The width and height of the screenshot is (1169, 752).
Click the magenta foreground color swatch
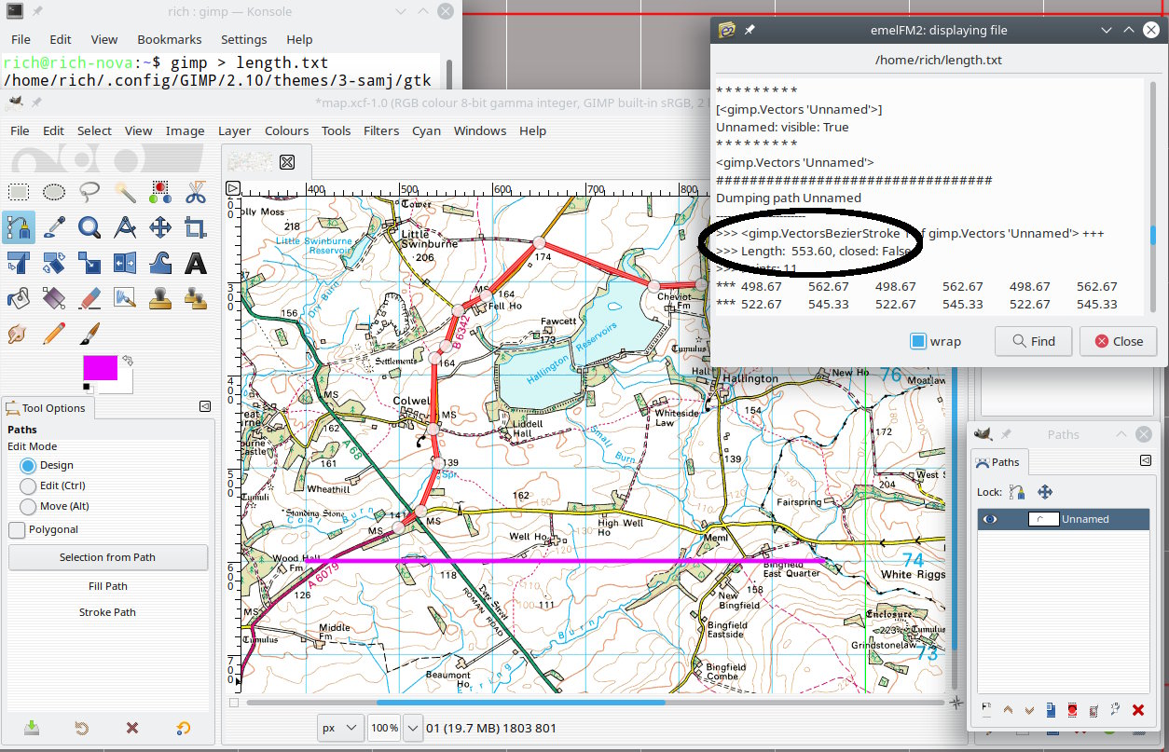(x=100, y=368)
